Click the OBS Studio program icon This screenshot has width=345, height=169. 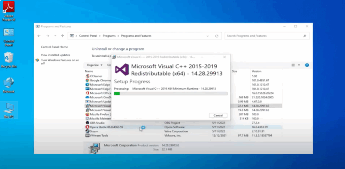(x=88, y=123)
